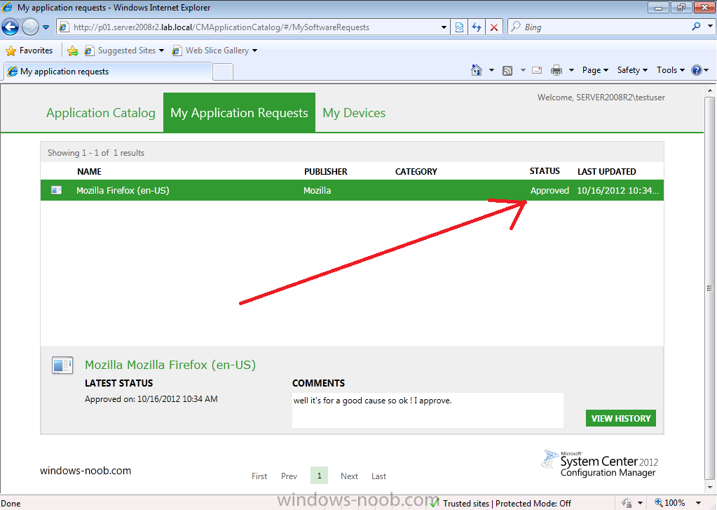Click the Mozilla publisher cell

click(x=317, y=190)
